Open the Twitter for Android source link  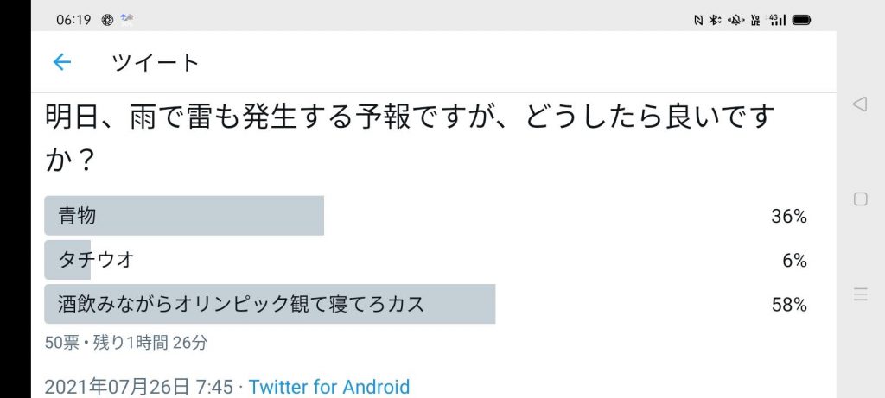pyautogui.click(x=328, y=387)
